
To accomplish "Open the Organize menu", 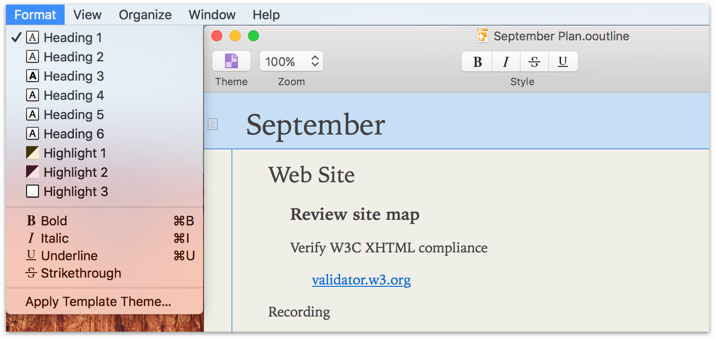I will 145,15.
